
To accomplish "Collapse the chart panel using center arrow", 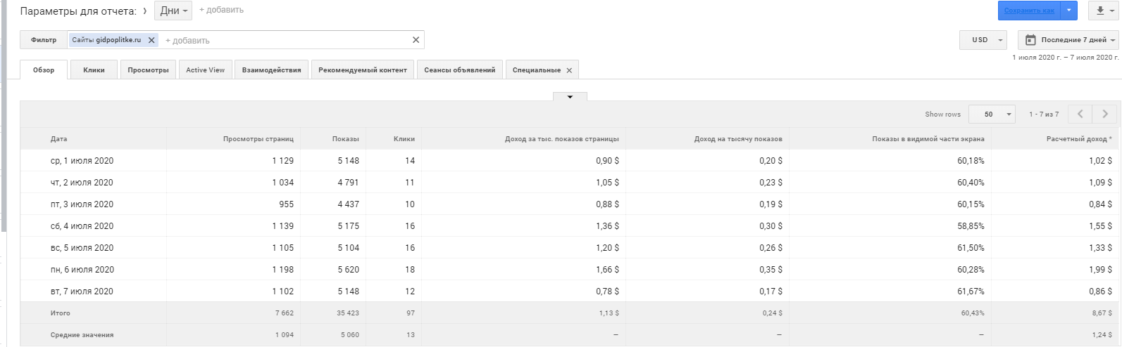I will pyautogui.click(x=571, y=97).
